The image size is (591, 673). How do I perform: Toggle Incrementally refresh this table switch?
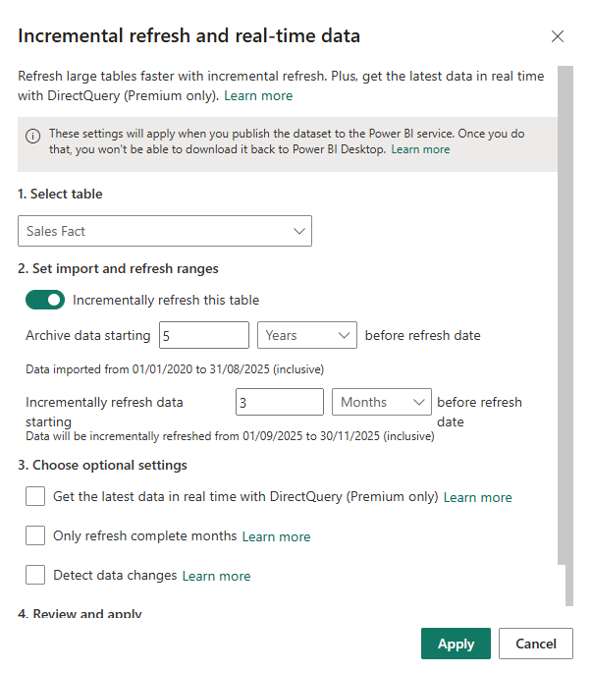(x=45, y=300)
